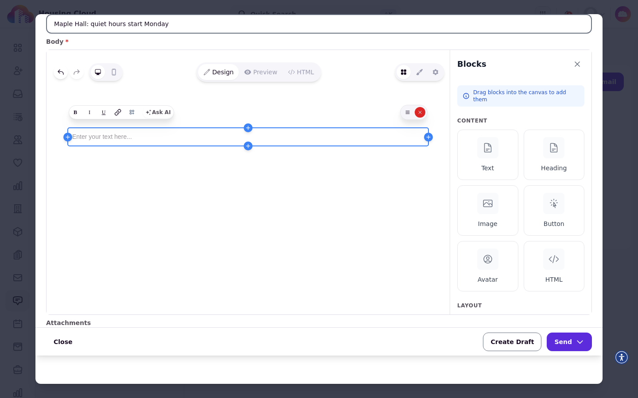Toggle underline formatting
Image resolution: width=638 pixels, height=398 pixels.
click(x=104, y=112)
